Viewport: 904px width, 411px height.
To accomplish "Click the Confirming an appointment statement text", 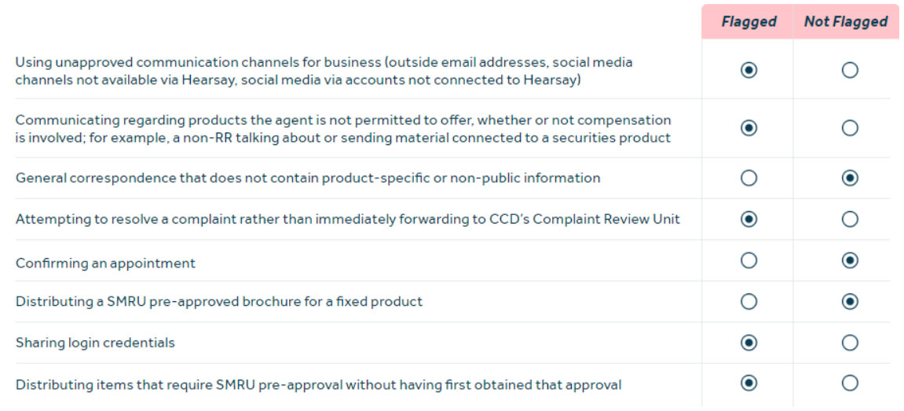I will (x=105, y=264).
